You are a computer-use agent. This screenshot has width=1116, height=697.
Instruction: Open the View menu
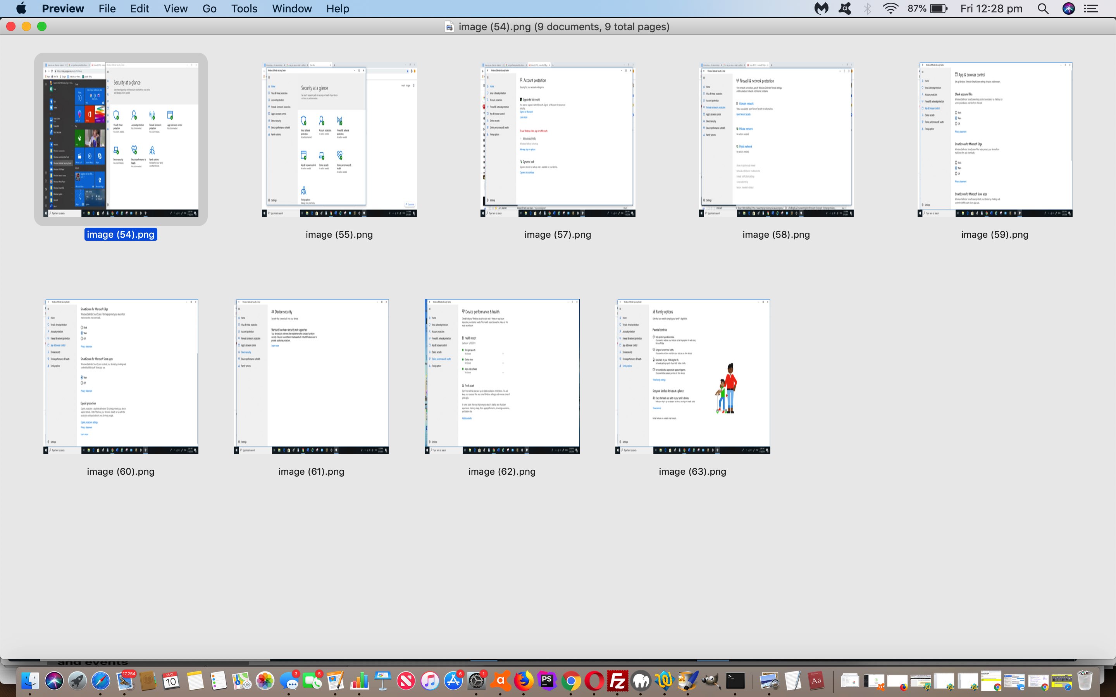[175, 9]
